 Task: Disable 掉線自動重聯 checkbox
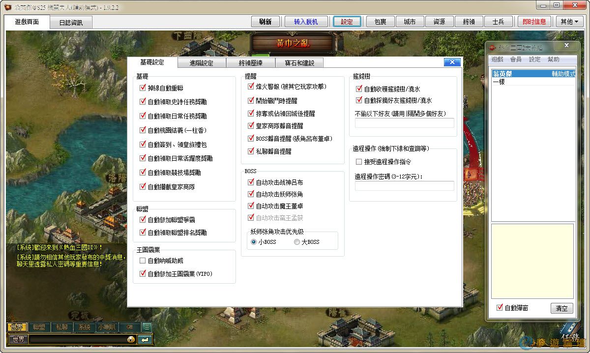pyautogui.click(x=143, y=88)
